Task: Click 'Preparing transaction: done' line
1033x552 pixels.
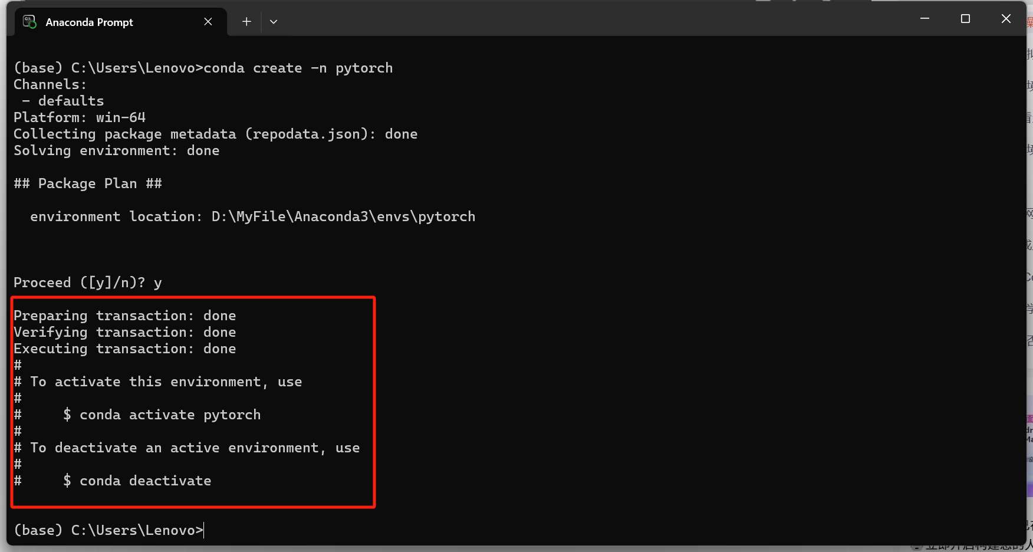Action: [x=125, y=316]
